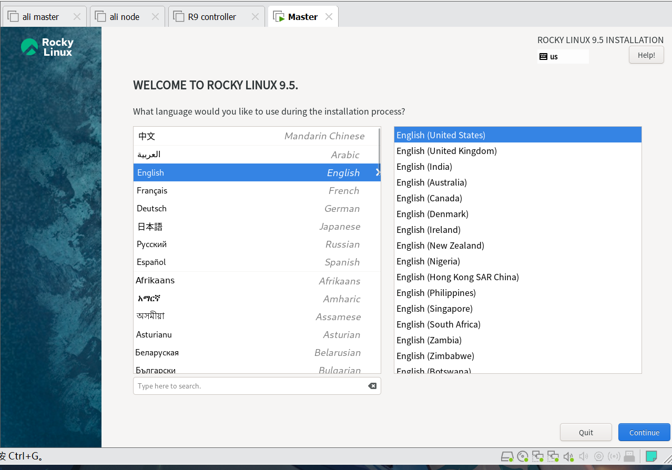
Task: Choose English (South Africa) locale
Action: click(x=518, y=324)
